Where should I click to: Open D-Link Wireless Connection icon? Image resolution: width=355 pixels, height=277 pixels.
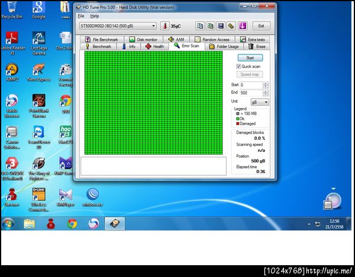point(38,200)
